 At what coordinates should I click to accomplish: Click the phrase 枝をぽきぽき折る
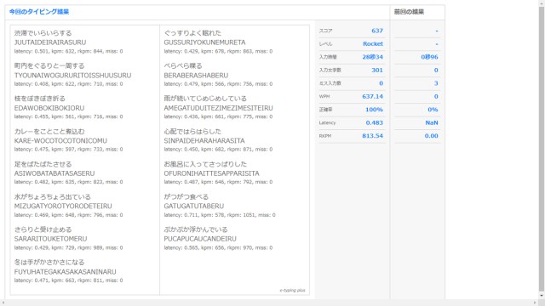(40, 99)
